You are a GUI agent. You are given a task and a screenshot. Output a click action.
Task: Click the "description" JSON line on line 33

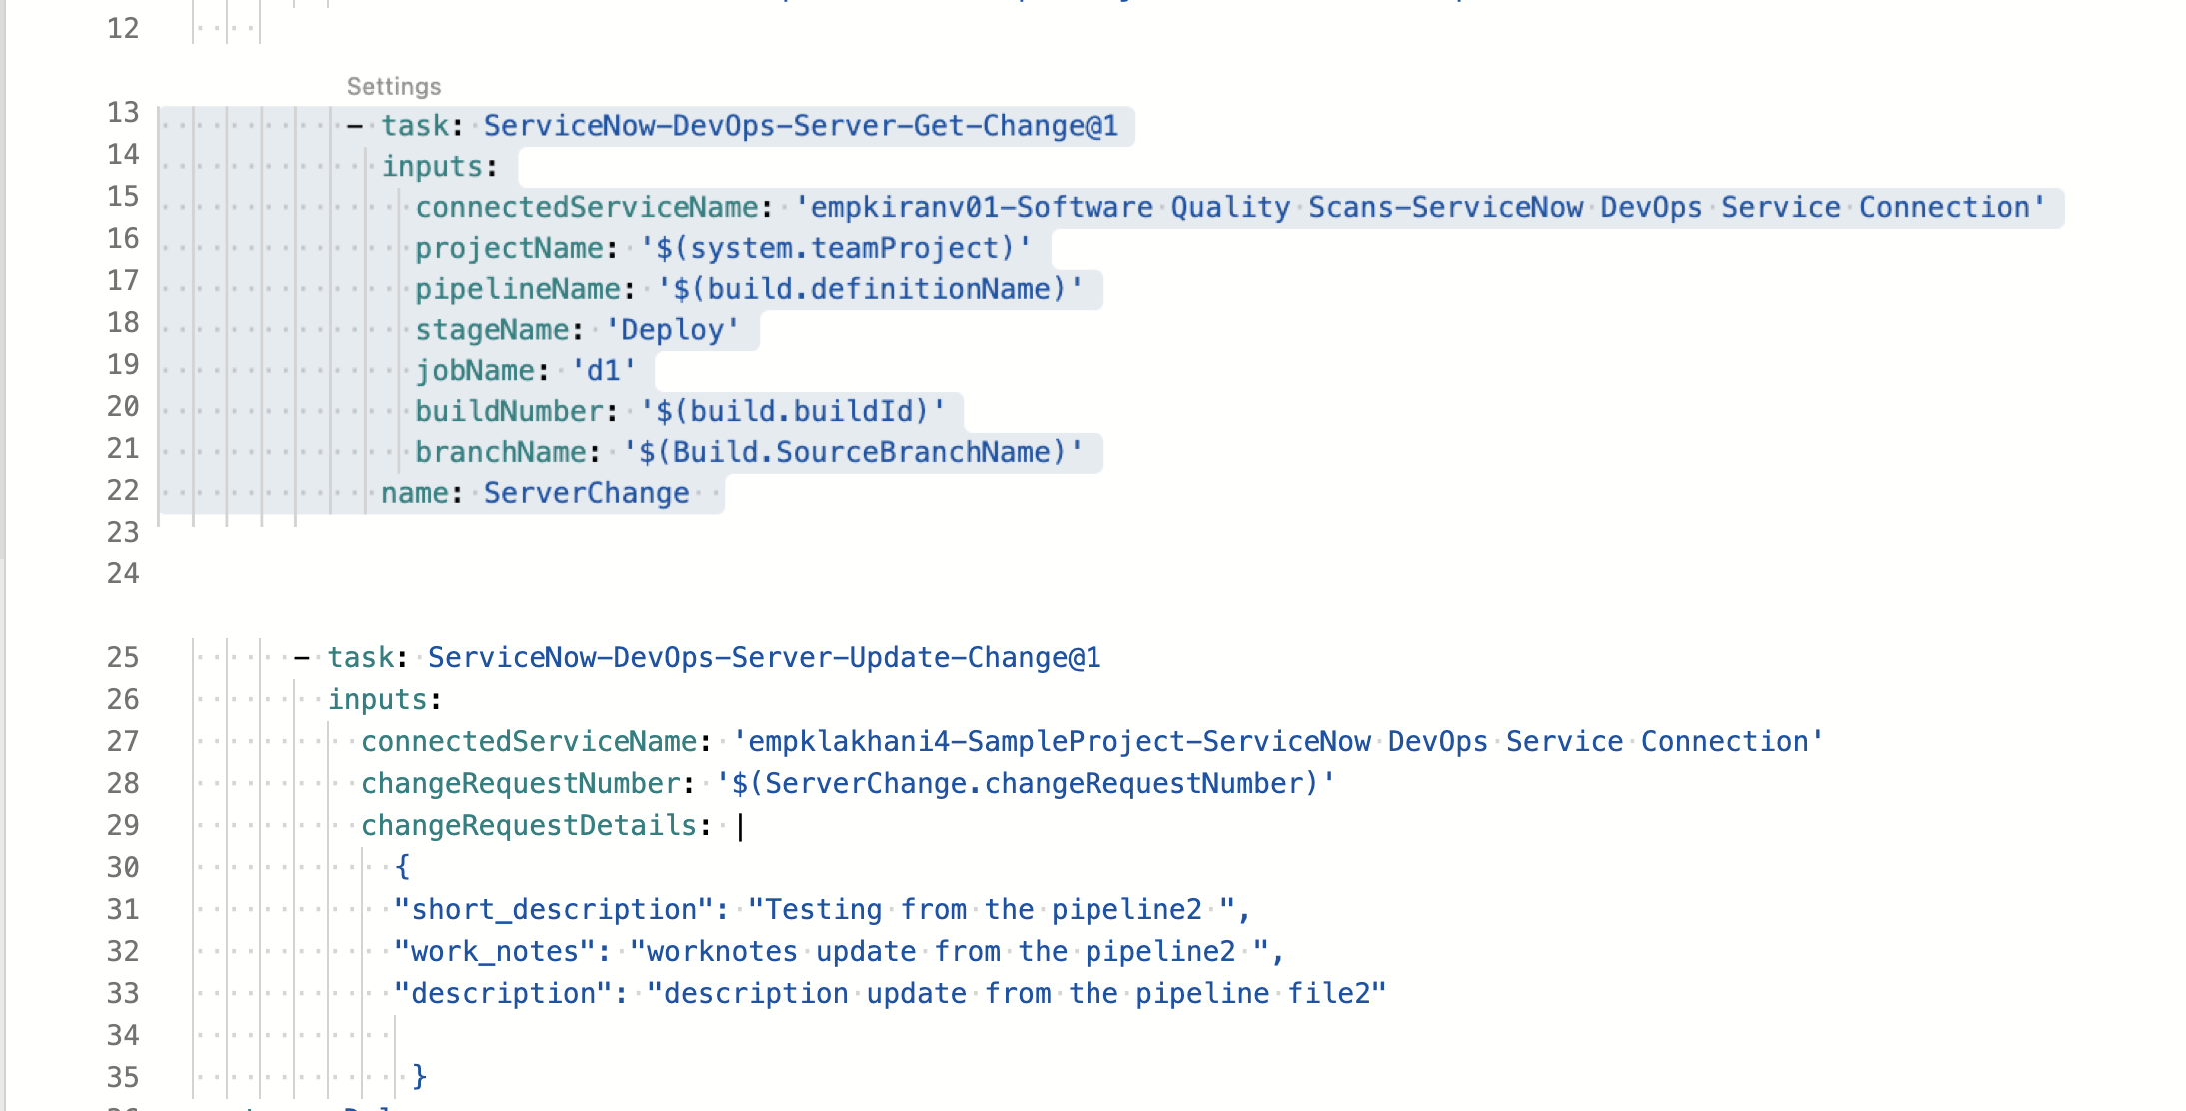tap(890, 994)
